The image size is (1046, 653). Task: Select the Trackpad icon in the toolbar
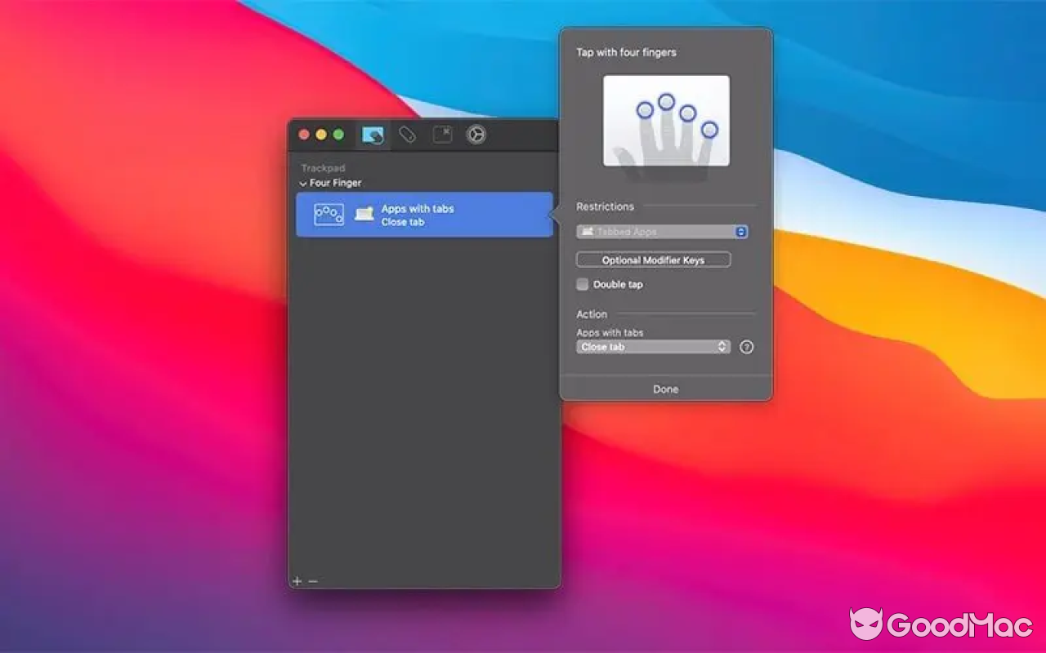click(x=372, y=135)
